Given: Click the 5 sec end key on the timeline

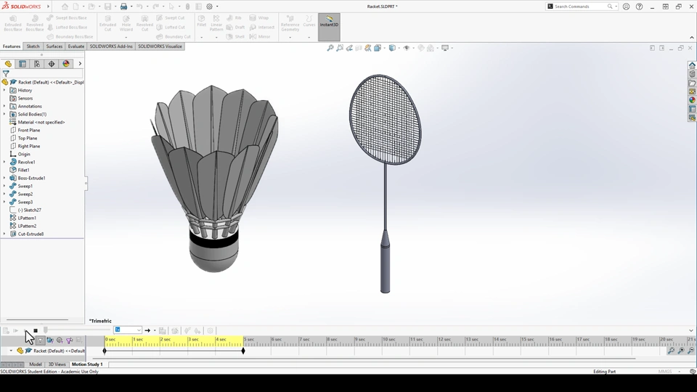Looking at the screenshot, I should pos(243,351).
